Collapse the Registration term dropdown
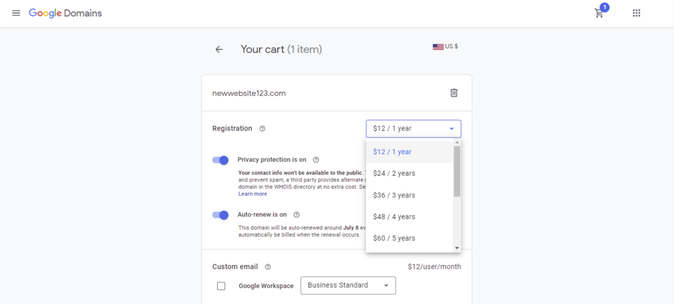This screenshot has height=304, width=674. pyautogui.click(x=413, y=128)
